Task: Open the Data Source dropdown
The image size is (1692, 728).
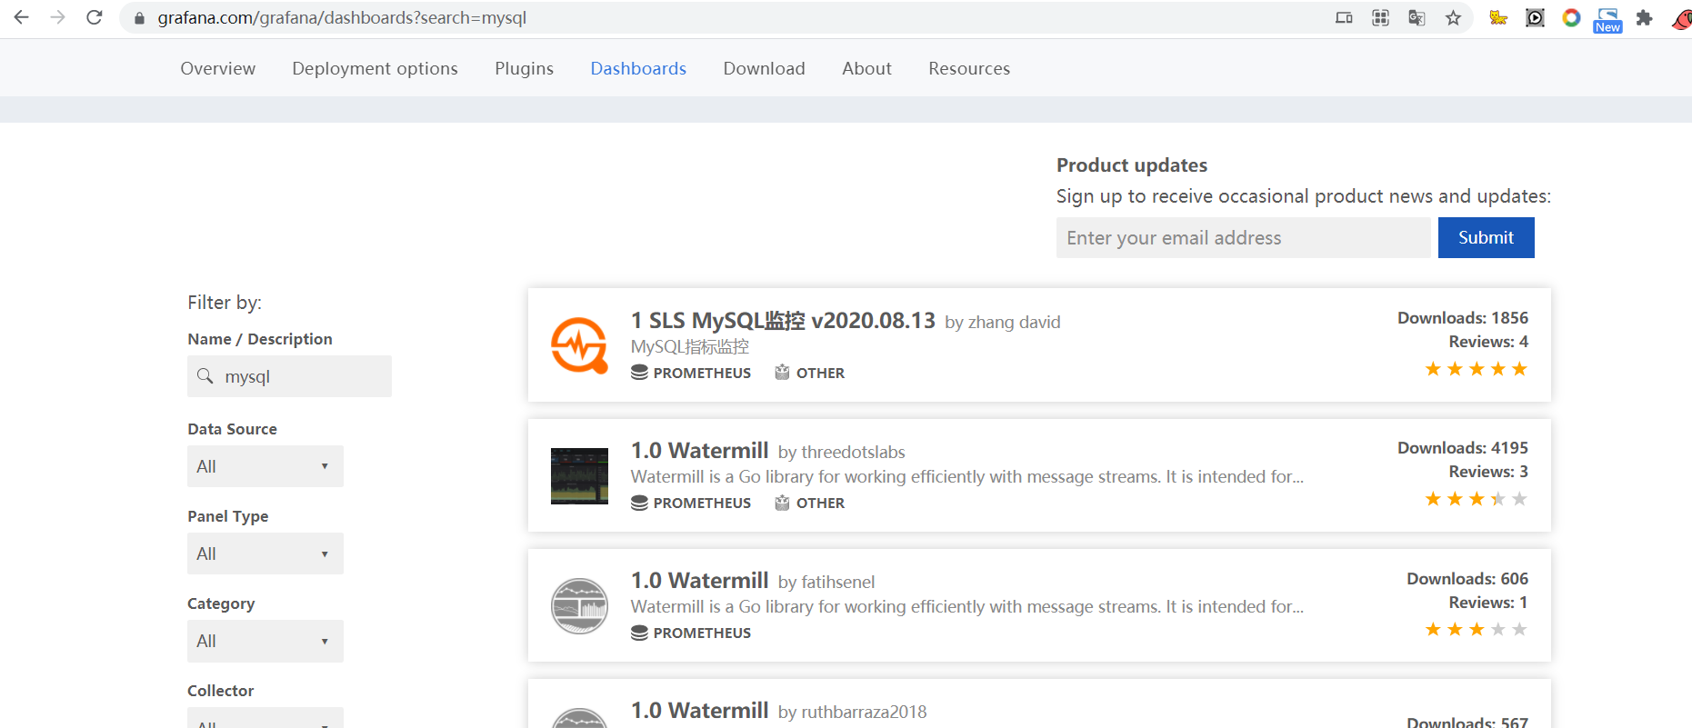Action: [265, 466]
